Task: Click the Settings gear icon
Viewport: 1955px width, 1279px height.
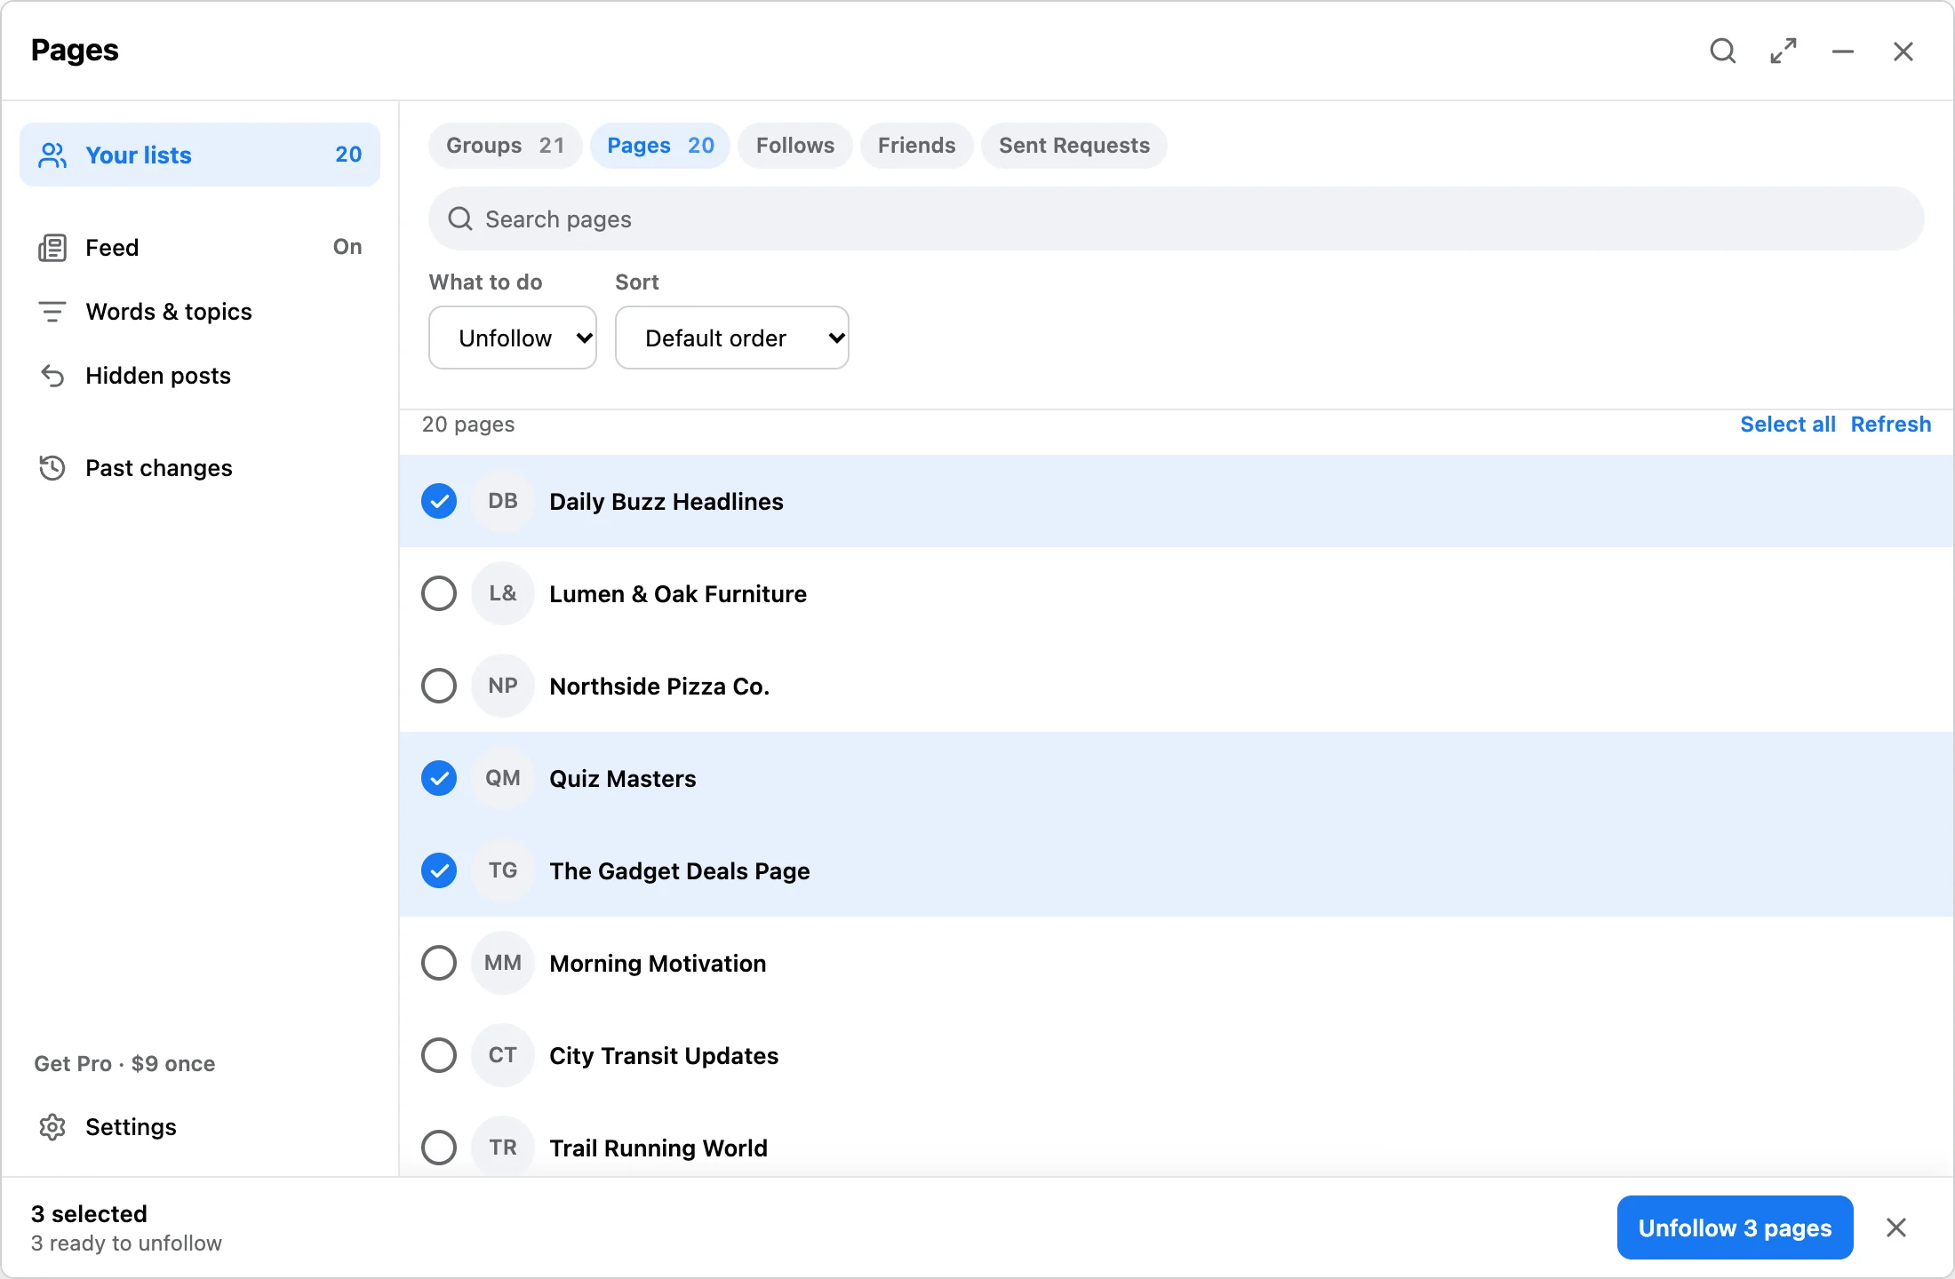Action: coord(52,1127)
